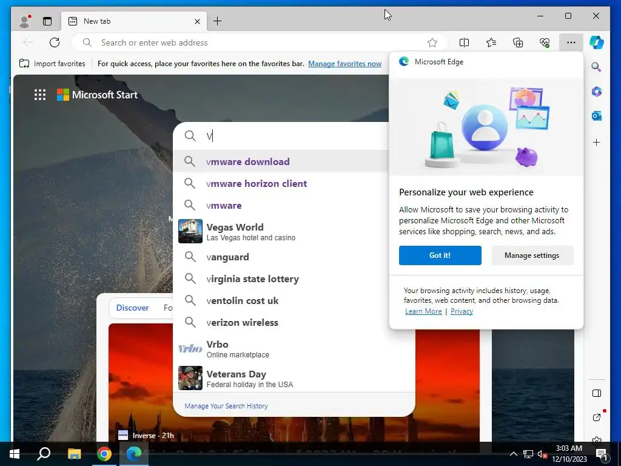This screenshot has height=466, width=621.
Task: Click the Manage settings button
Action: [x=532, y=255]
